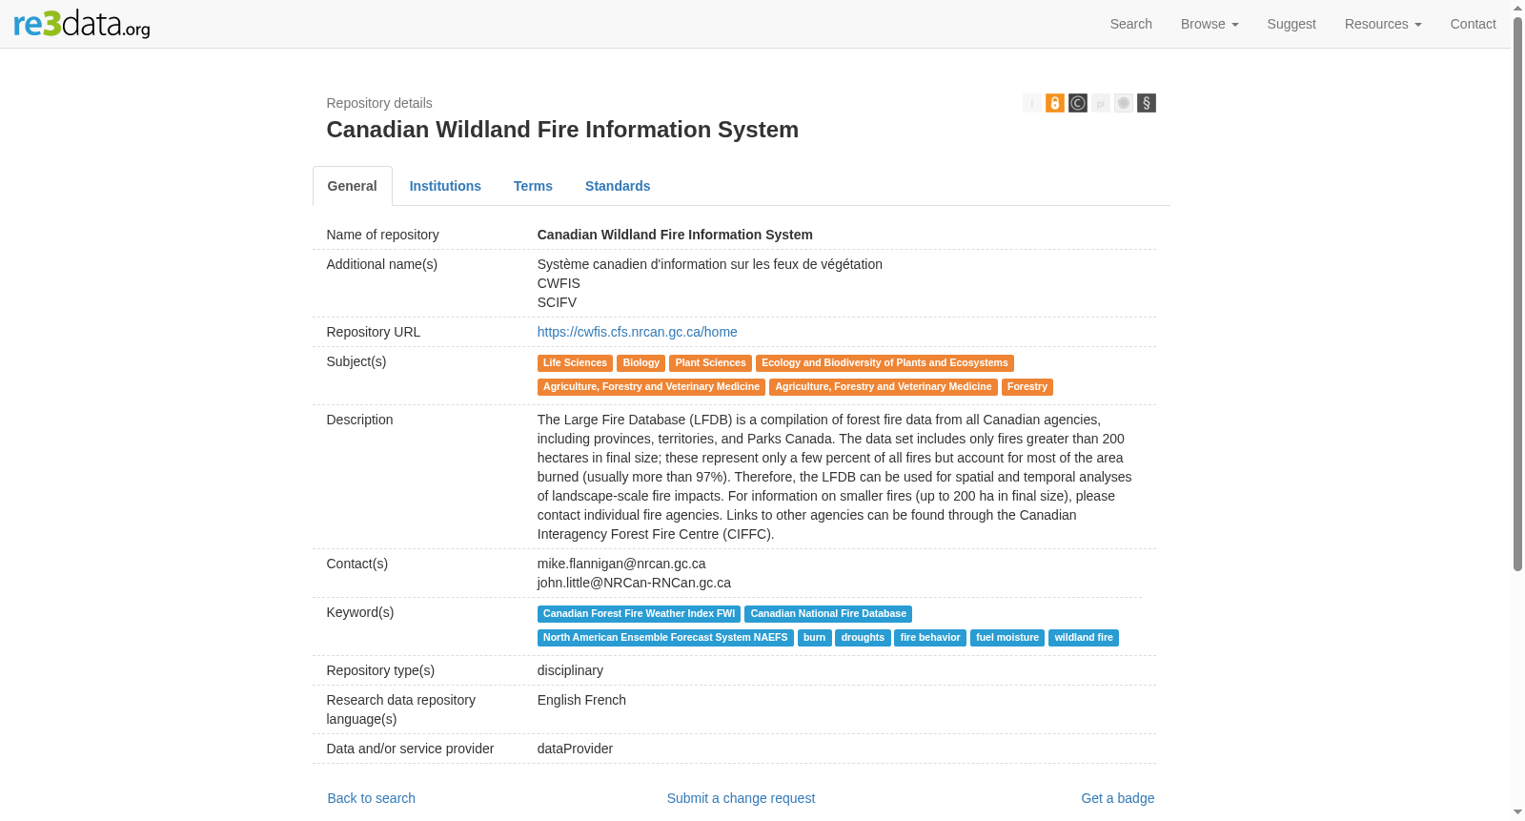
Task: Click Canadian National Fire Database keyword
Action: pyautogui.click(x=828, y=614)
